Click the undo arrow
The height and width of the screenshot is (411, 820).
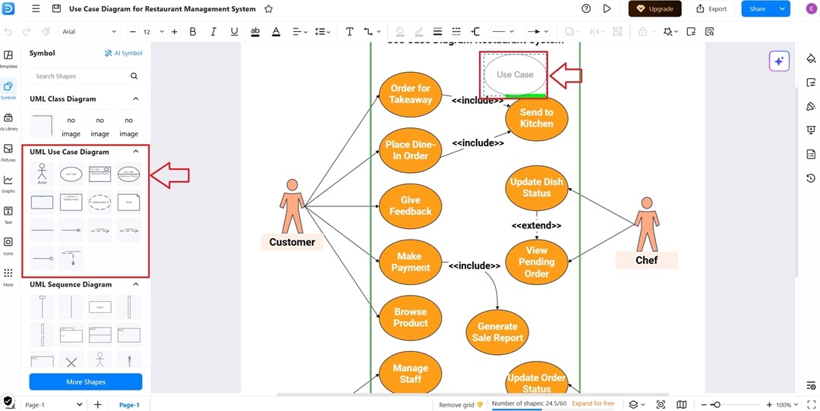[8, 32]
